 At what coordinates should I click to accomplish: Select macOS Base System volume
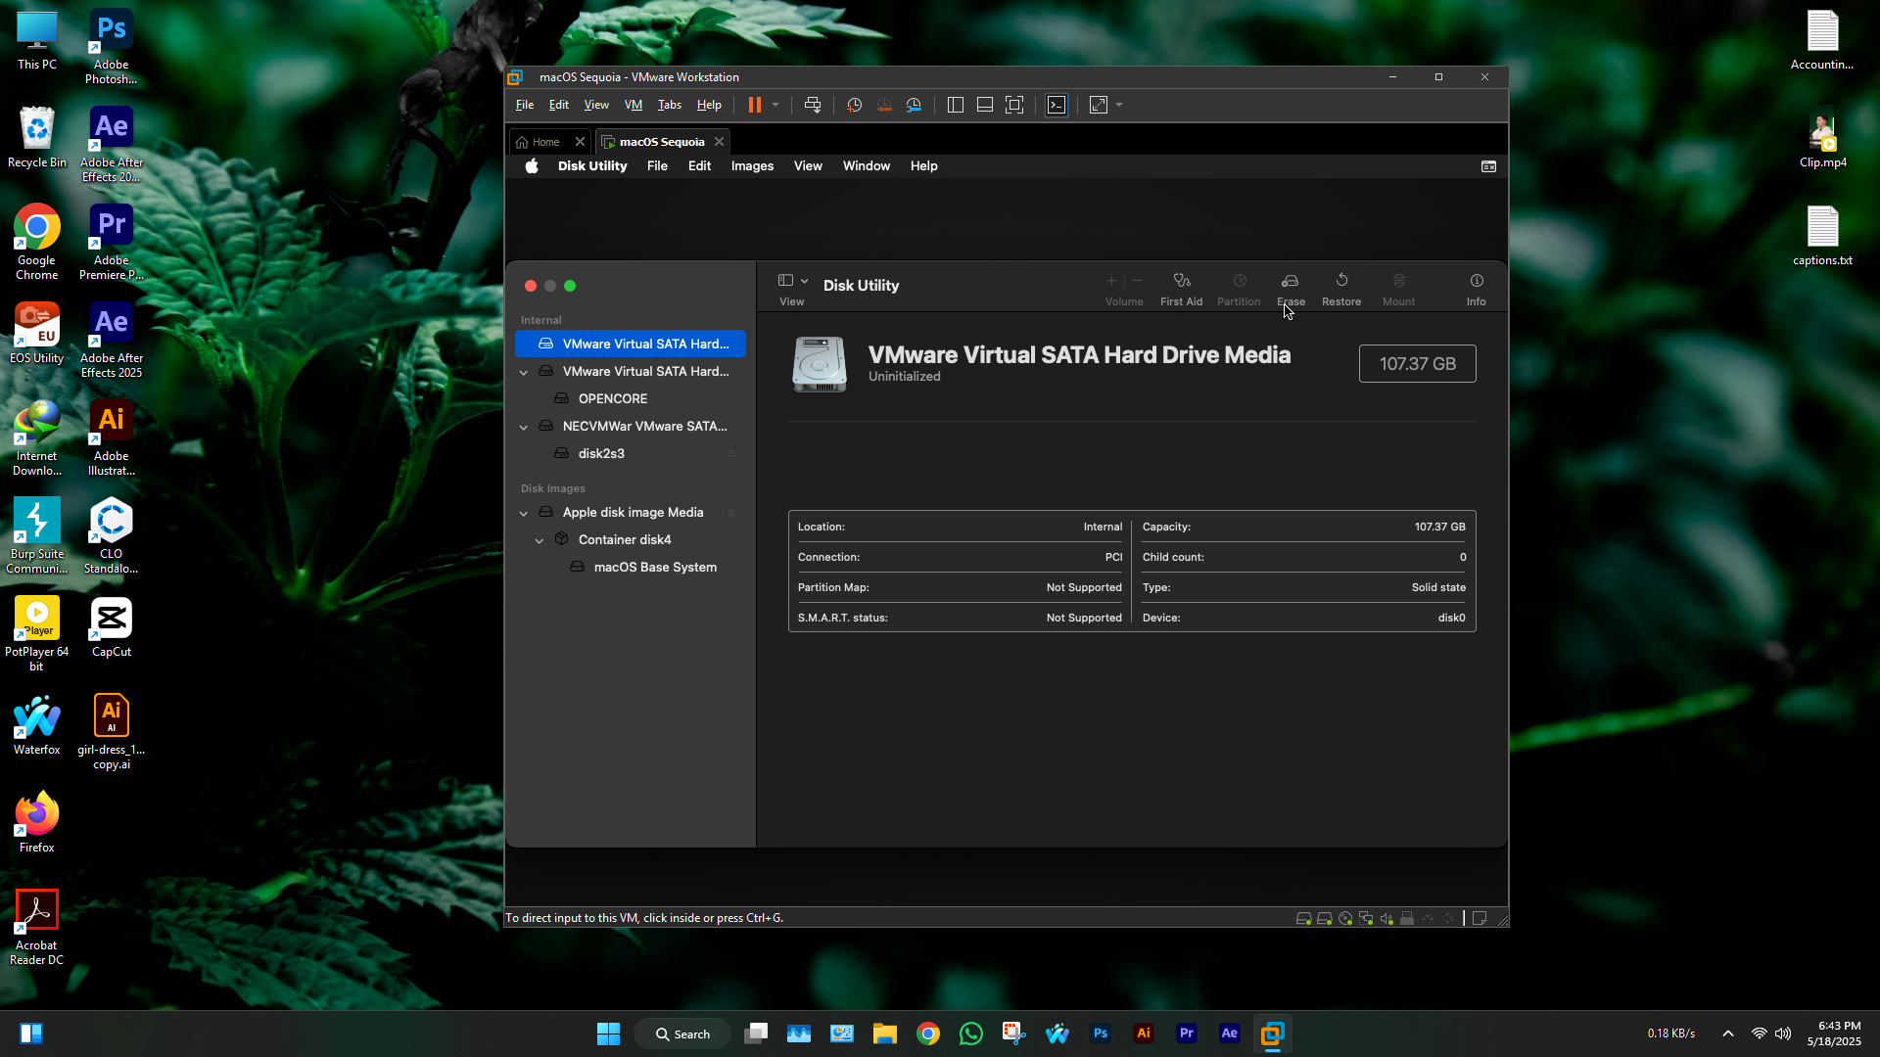pyautogui.click(x=654, y=568)
